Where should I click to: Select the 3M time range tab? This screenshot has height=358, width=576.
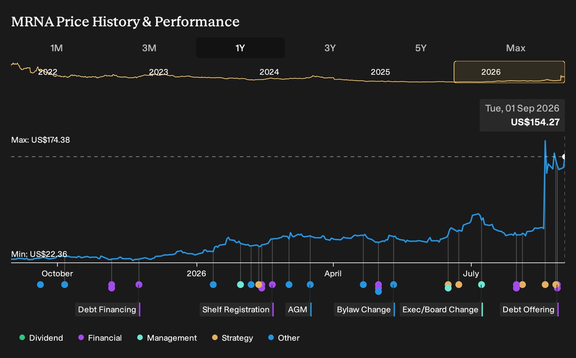(149, 48)
